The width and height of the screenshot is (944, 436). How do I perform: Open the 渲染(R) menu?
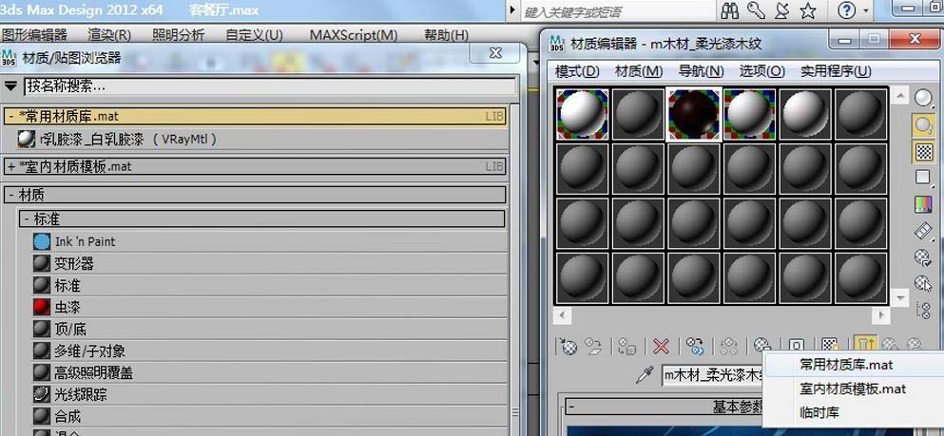click(x=109, y=35)
